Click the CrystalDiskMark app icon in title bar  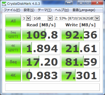click(4, 4)
